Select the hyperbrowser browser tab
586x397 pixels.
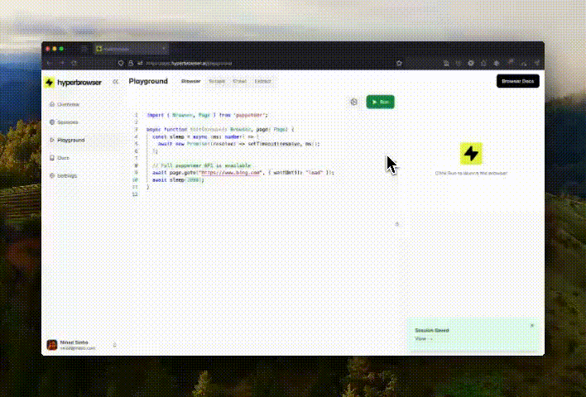tap(131, 49)
